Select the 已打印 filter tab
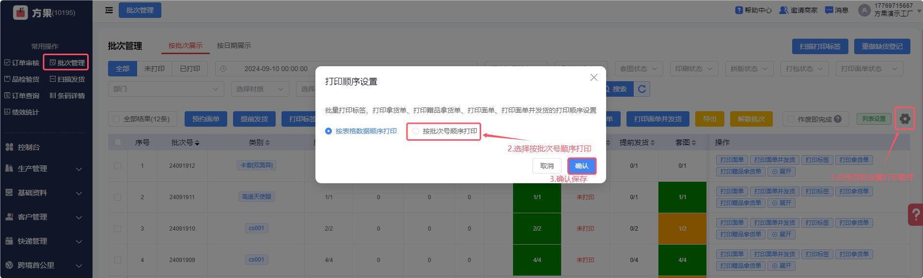This screenshot has height=278, width=923. point(190,69)
